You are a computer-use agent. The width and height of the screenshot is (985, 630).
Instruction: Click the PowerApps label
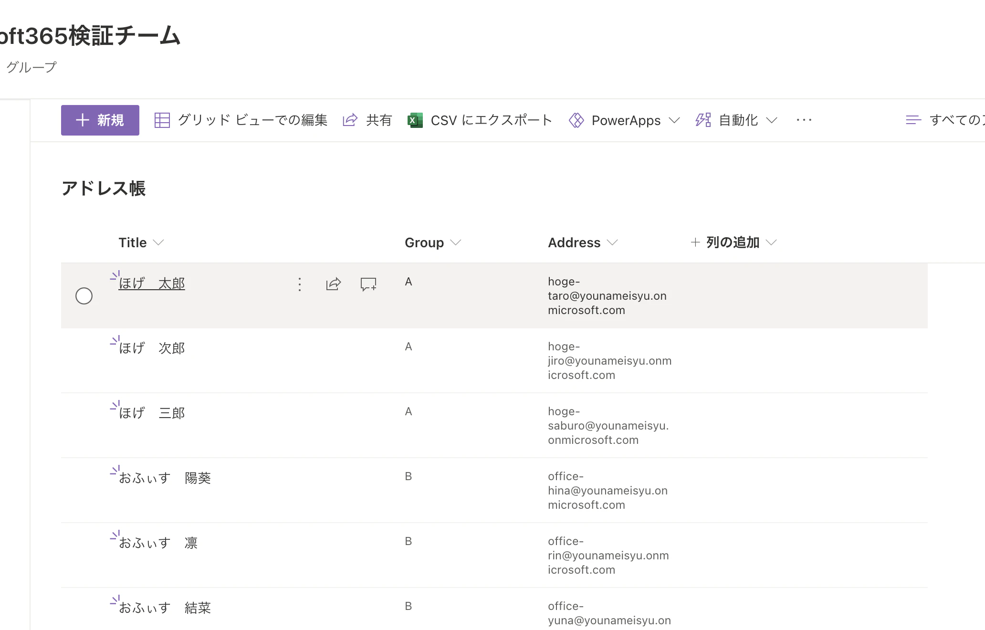click(x=626, y=120)
